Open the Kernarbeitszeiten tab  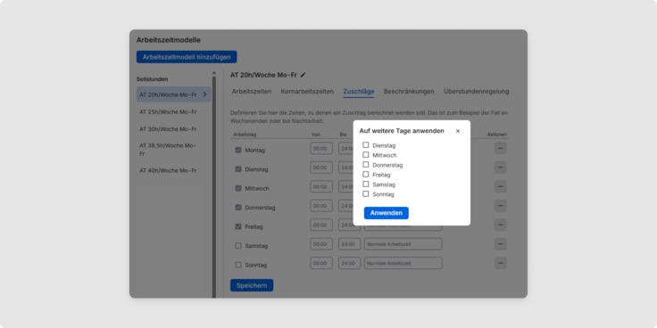point(307,91)
